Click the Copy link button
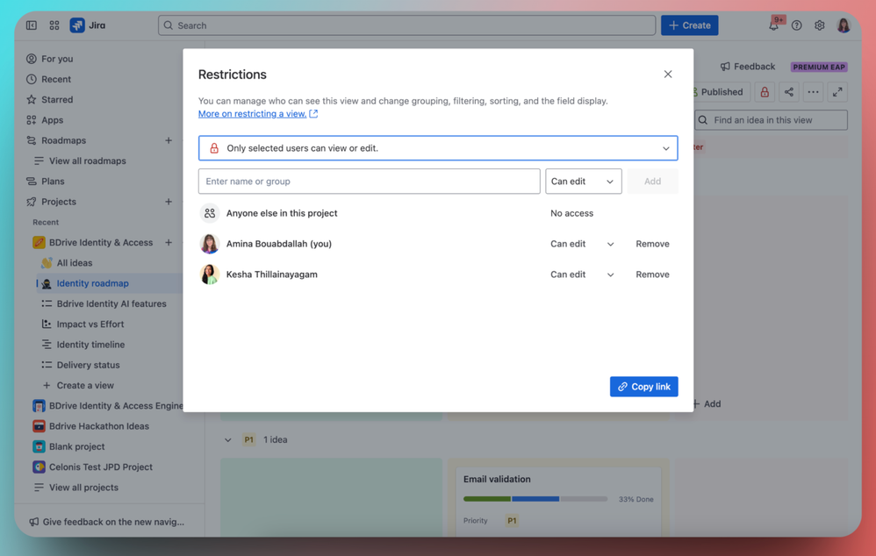 pyautogui.click(x=643, y=386)
